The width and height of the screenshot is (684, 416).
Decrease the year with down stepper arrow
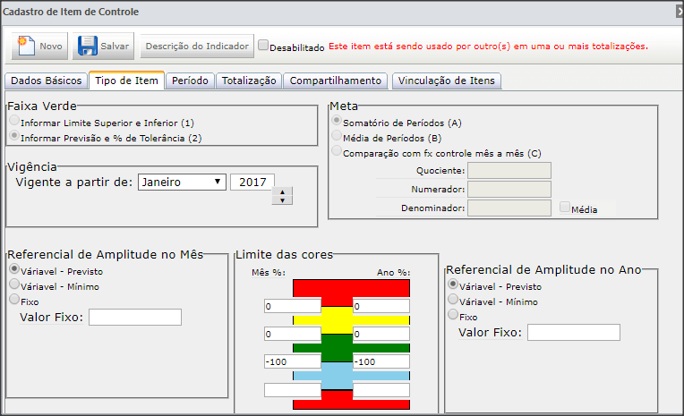(x=282, y=200)
